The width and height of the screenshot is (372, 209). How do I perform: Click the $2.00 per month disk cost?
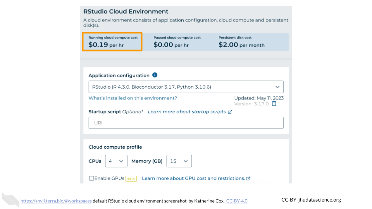(241, 45)
